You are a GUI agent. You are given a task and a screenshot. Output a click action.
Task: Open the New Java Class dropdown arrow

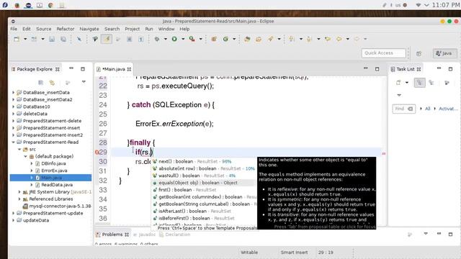point(234,39)
